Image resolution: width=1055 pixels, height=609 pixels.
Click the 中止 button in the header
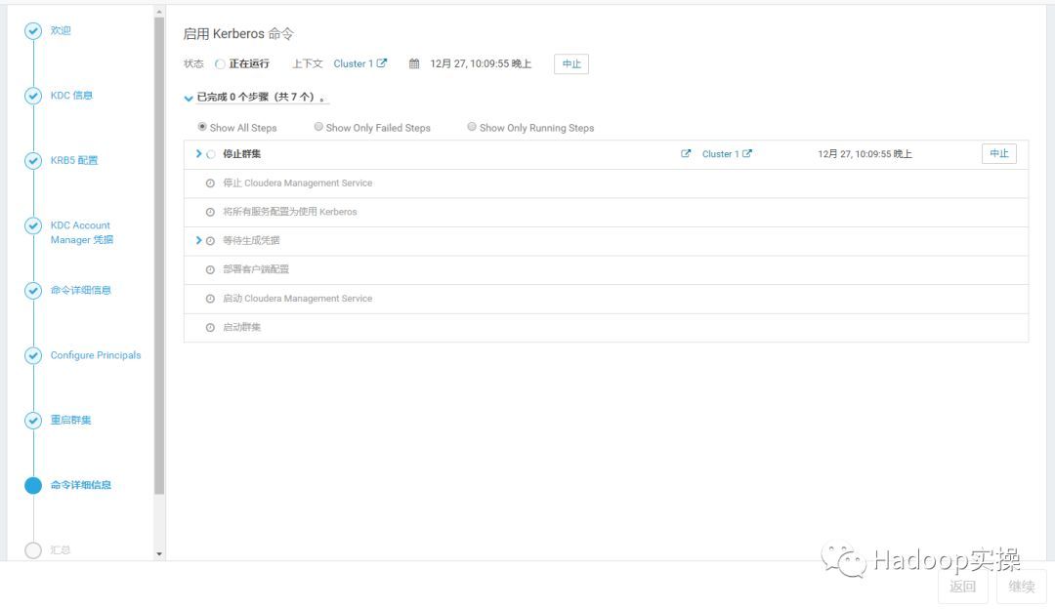tap(571, 63)
